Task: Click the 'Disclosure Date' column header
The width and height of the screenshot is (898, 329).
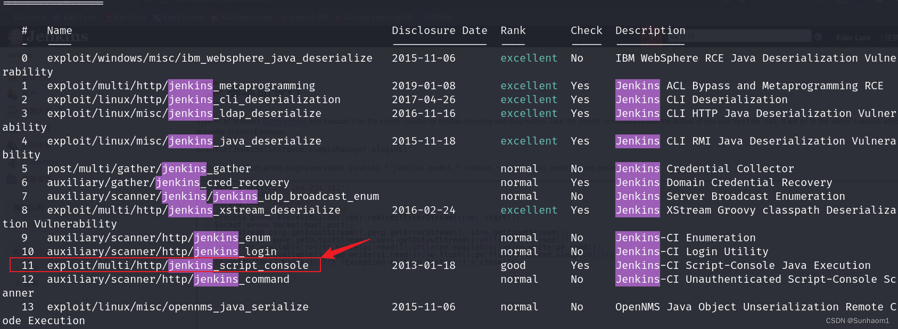Action: tap(440, 30)
